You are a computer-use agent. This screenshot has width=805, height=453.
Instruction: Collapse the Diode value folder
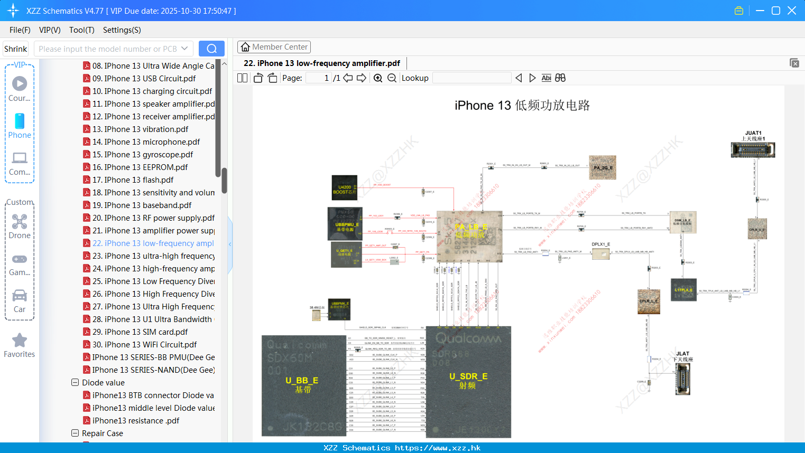pyautogui.click(x=75, y=382)
